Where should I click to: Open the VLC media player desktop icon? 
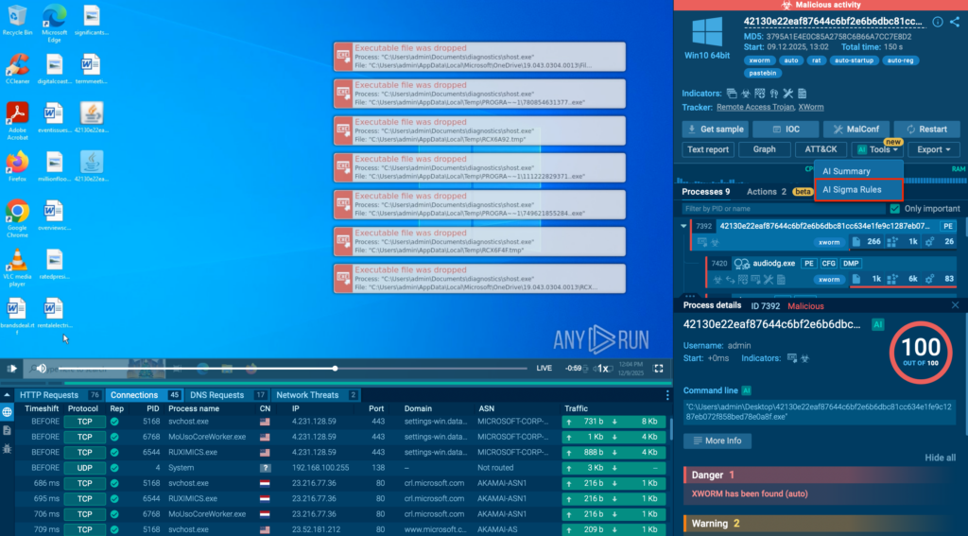point(17,267)
